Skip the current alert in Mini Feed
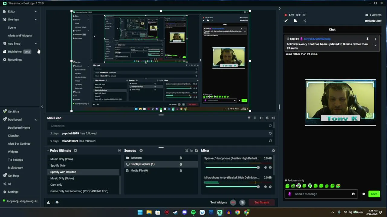387x217 pixels. point(261,118)
